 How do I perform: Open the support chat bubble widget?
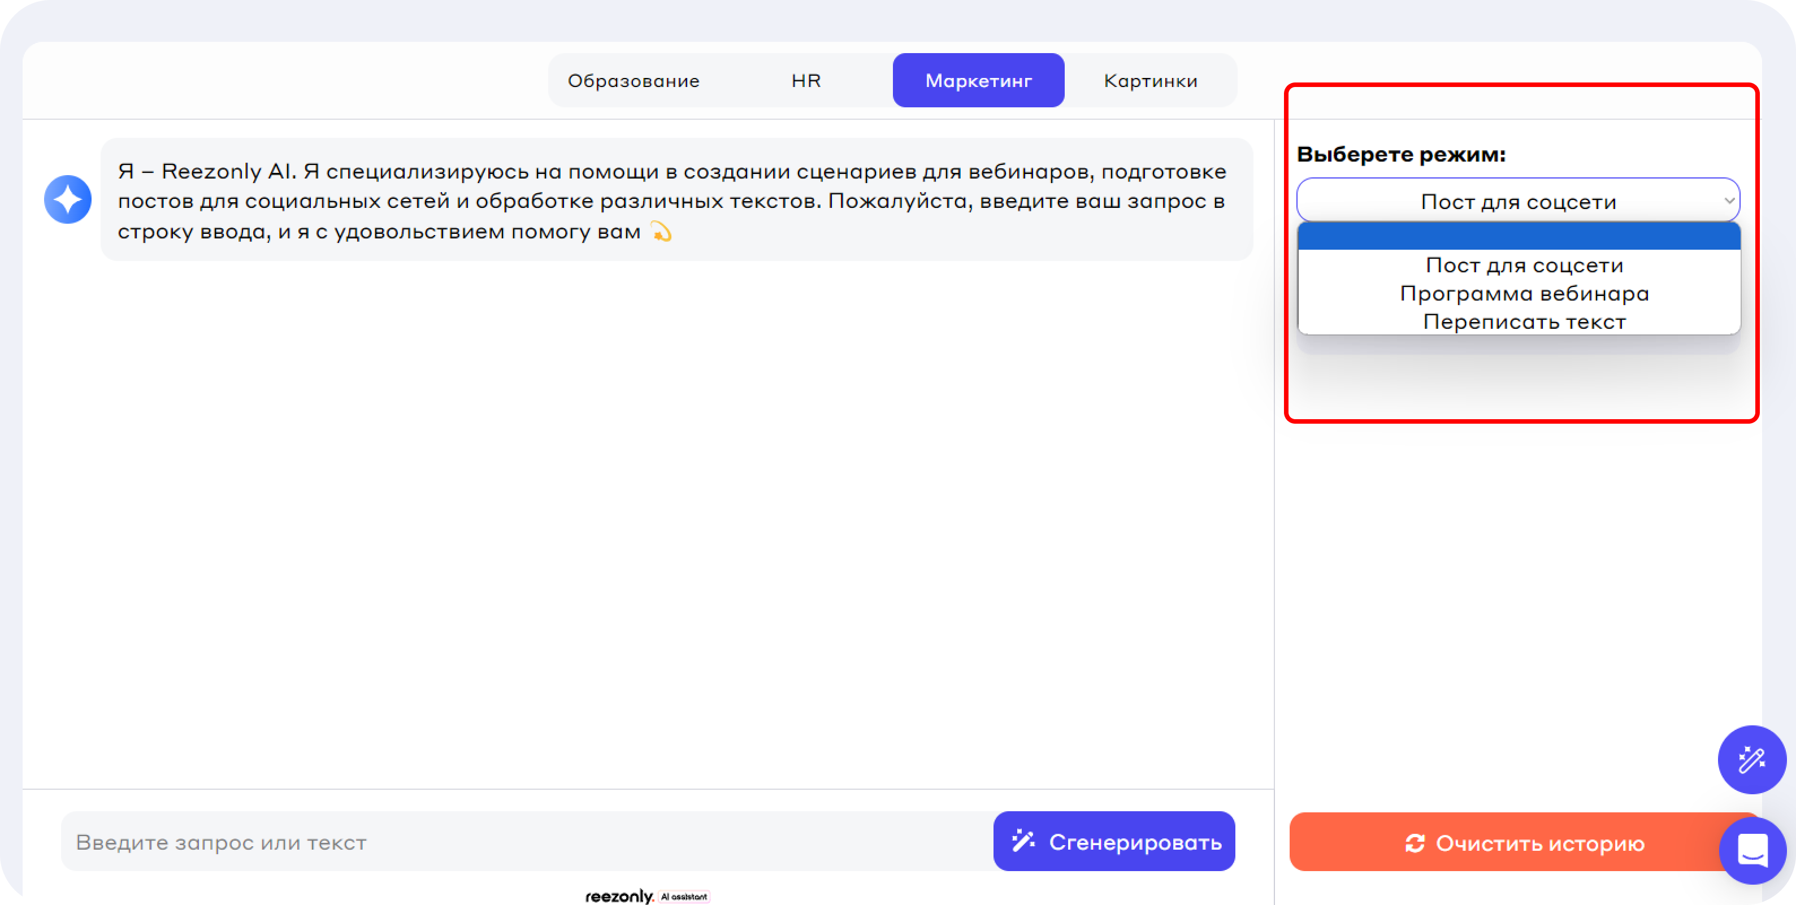1752,850
